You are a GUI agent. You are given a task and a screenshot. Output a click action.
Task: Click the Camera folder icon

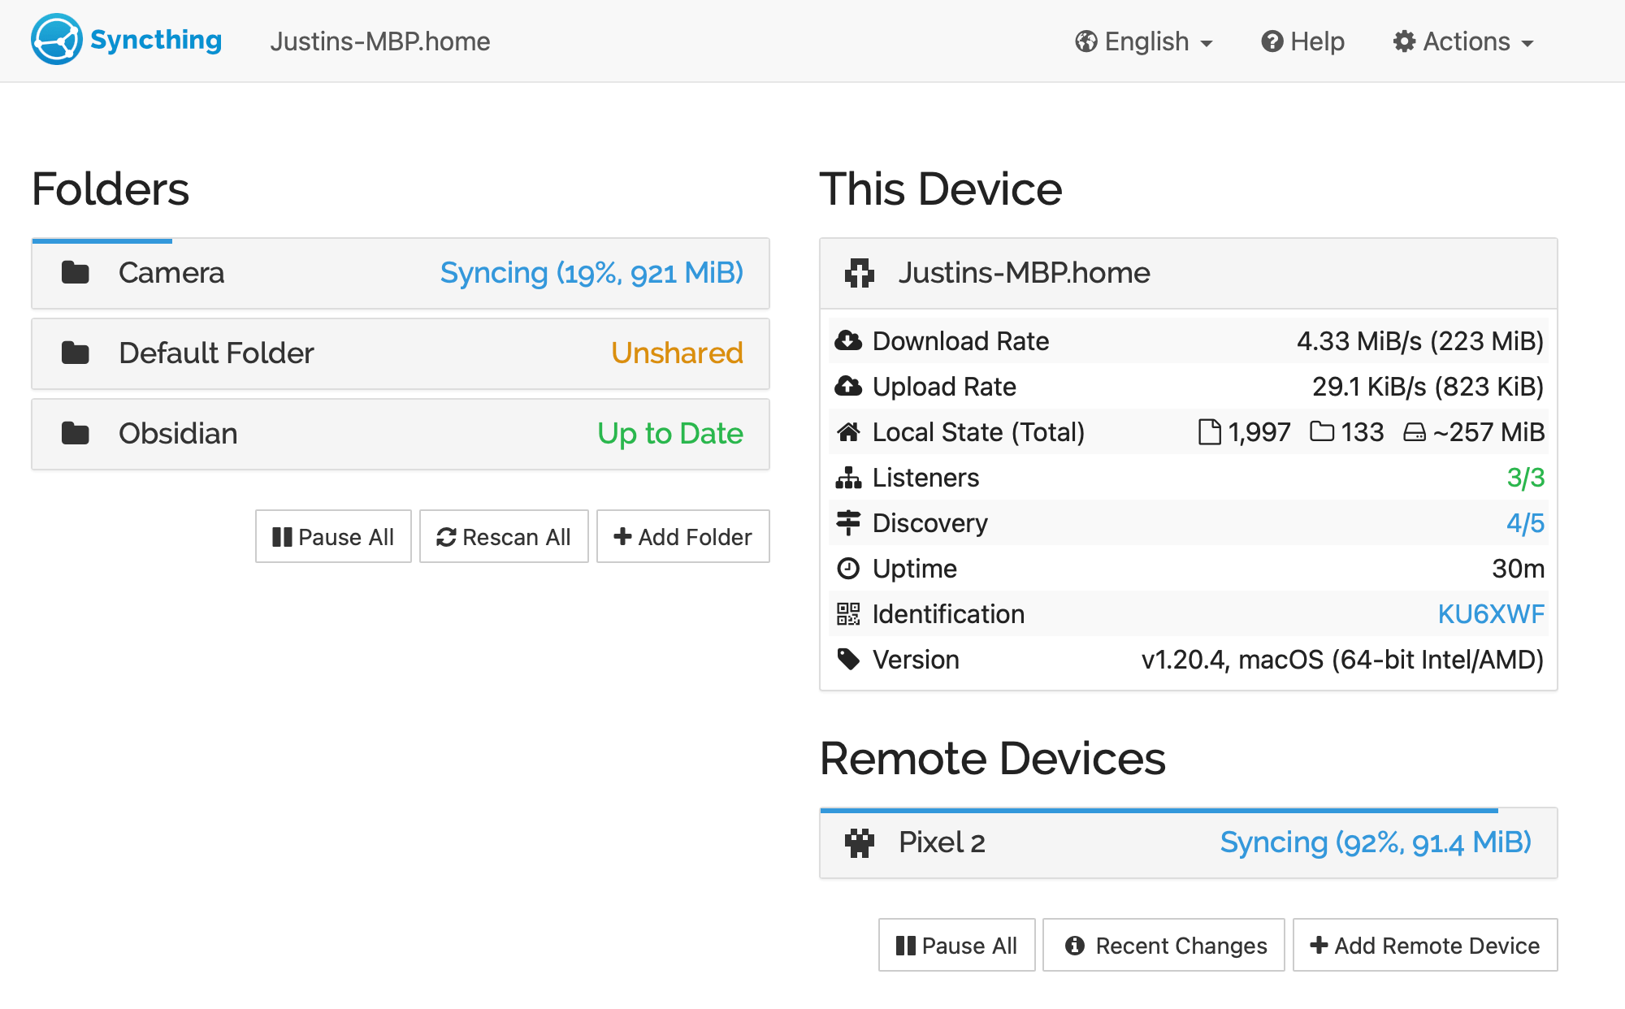[76, 273]
